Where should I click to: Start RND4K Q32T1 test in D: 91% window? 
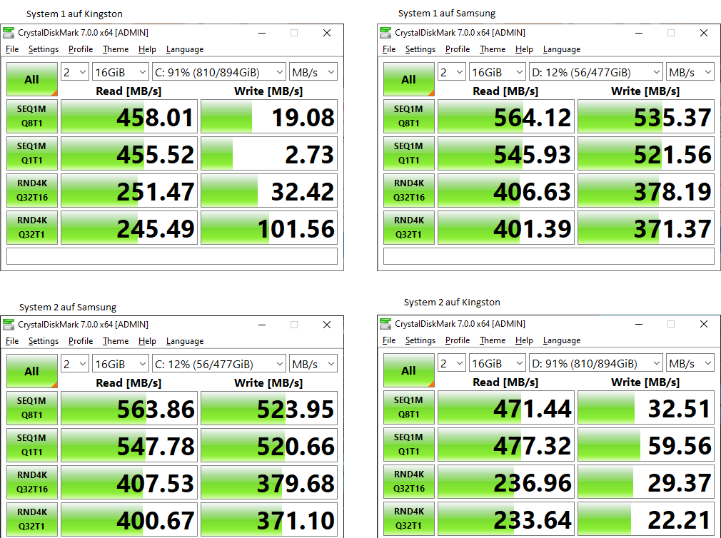(409, 518)
